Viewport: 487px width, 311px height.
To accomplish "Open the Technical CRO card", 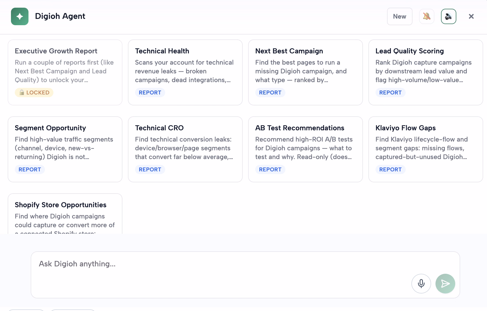I will 185,149.
